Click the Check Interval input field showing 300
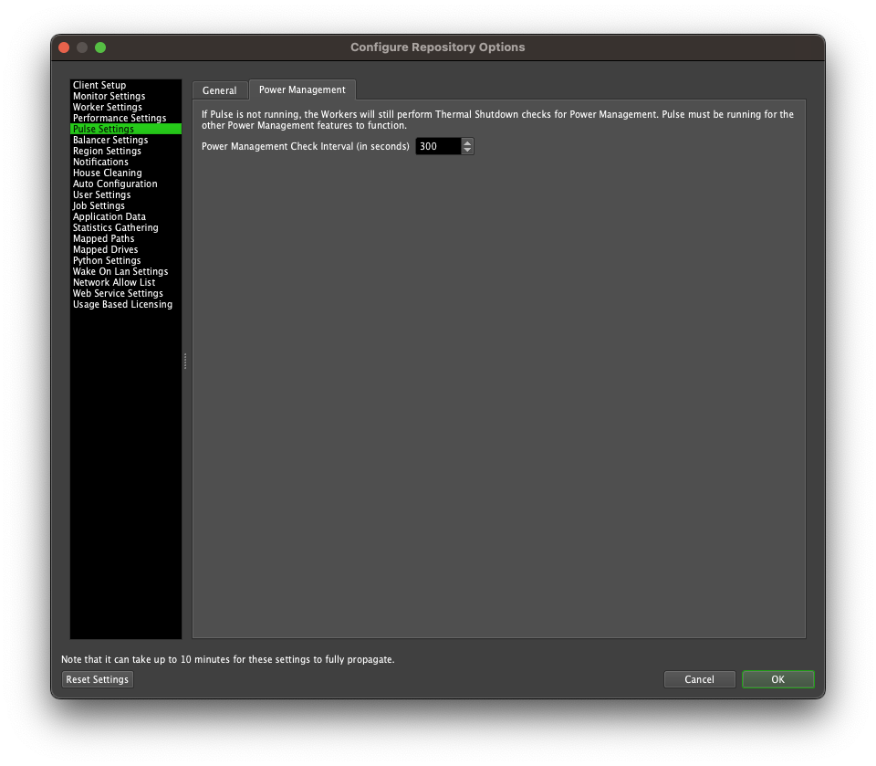This screenshot has height=766, width=876. 439,146
